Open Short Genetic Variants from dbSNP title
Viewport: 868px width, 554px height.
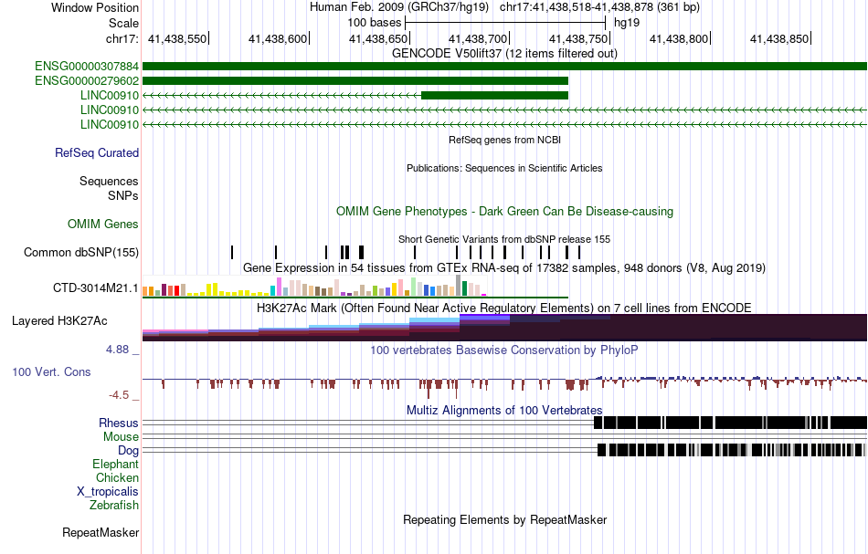(x=504, y=239)
